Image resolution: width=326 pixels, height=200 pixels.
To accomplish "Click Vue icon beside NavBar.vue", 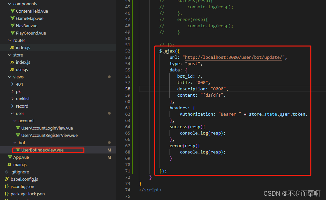I will (x=13, y=26).
